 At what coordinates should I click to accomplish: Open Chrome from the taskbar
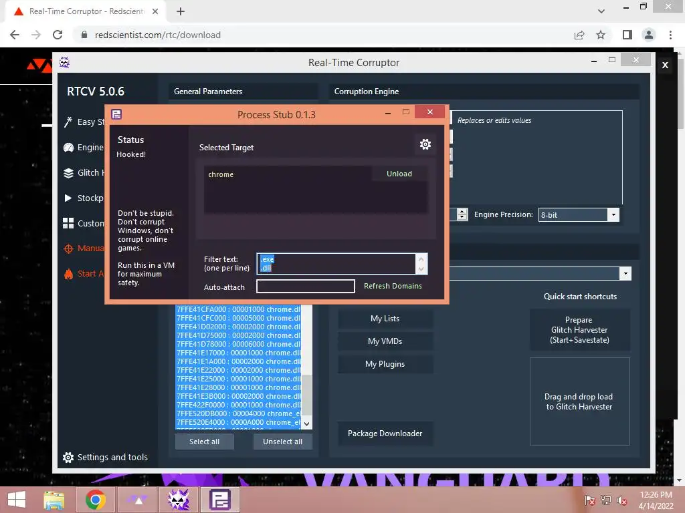[x=95, y=500]
